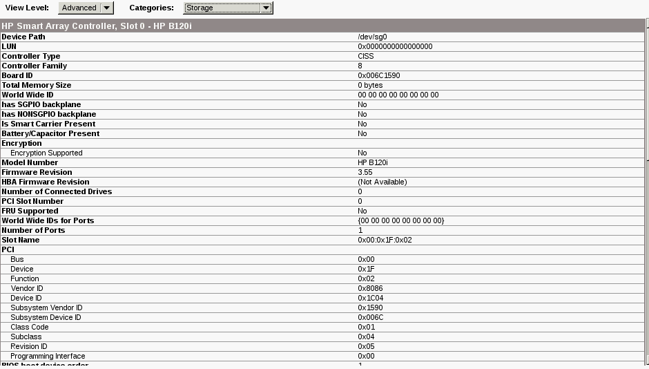Select Model Number value HP B120i
The image size is (649, 369).
373,162
